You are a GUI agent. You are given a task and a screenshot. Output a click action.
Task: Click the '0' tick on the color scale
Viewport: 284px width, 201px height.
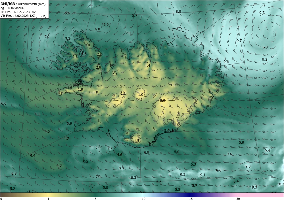coord(1,199)
